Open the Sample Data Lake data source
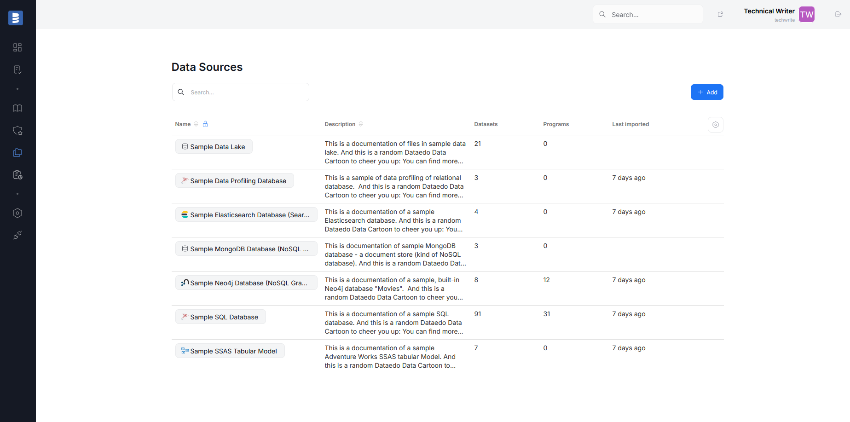Screen dimensions: 850x422 click(217, 147)
